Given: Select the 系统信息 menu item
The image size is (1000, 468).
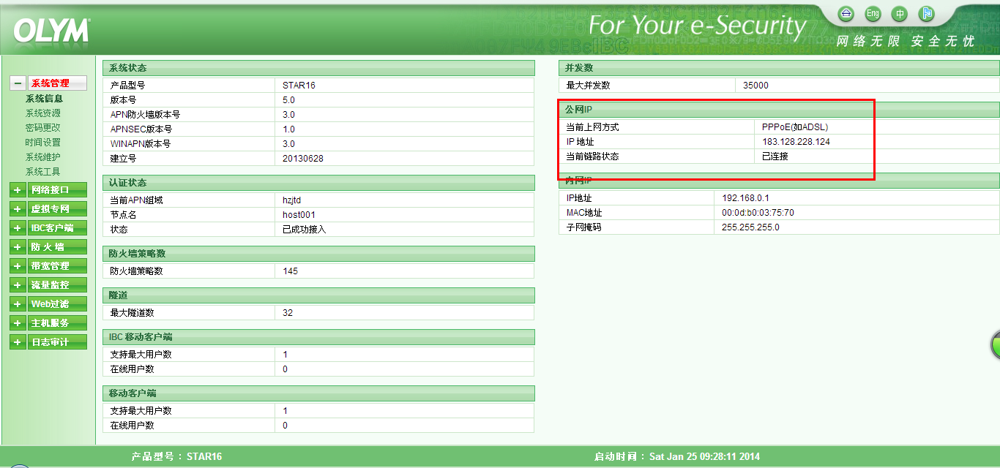Looking at the screenshot, I should (44, 99).
